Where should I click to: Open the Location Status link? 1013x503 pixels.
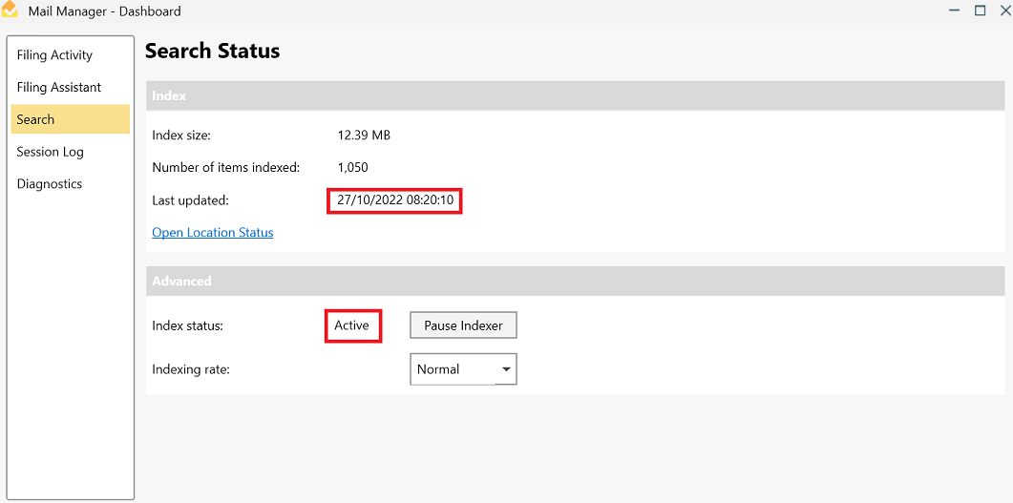click(x=212, y=233)
